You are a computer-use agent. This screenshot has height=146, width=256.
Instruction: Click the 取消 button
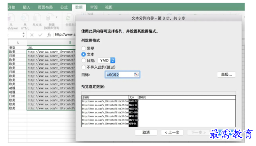pos(146,132)
